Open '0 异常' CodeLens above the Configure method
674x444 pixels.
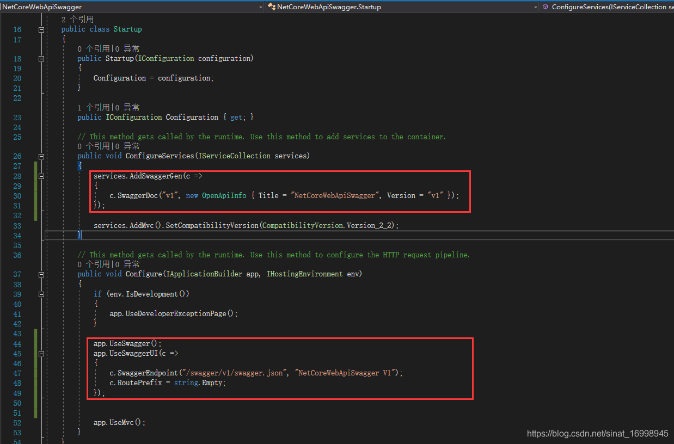click(127, 264)
